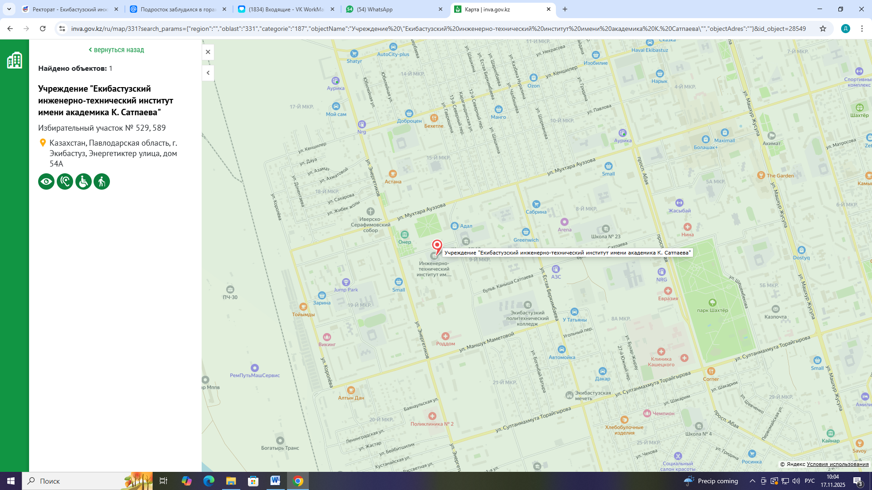The width and height of the screenshot is (872, 490).
Task: Click the green eye vision accessibility icon
Action: coord(46,181)
